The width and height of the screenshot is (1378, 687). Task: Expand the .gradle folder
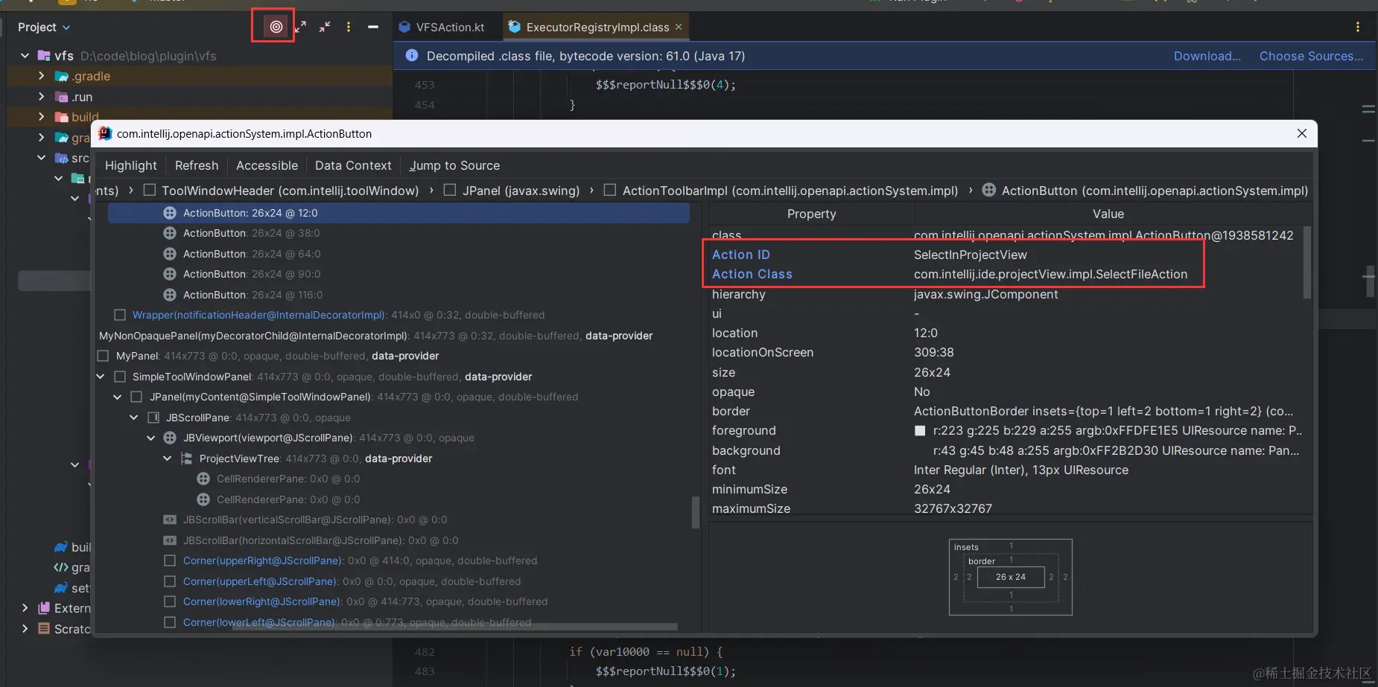[41, 76]
